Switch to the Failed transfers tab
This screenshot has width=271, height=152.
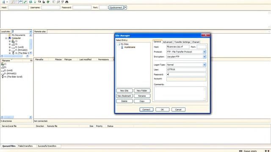(x=25, y=146)
